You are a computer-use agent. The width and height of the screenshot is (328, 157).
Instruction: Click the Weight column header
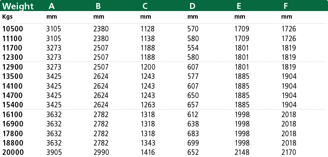pyautogui.click(x=18, y=6)
